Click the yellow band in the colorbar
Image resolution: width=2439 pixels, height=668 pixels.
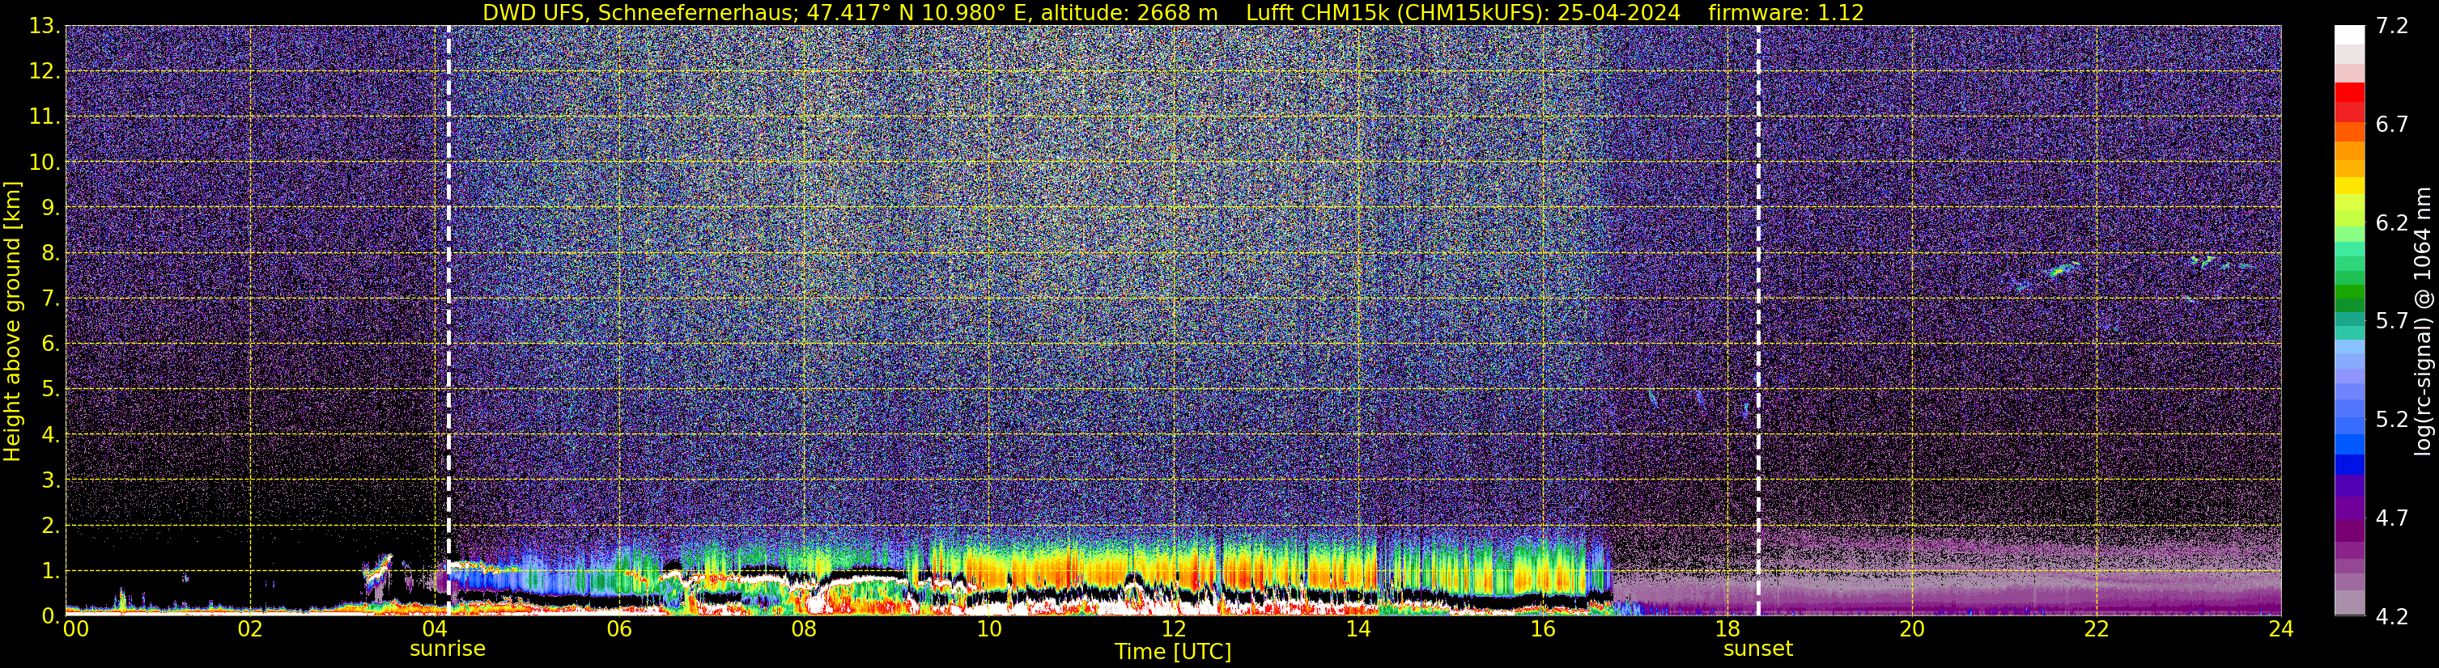pos(2349,185)
